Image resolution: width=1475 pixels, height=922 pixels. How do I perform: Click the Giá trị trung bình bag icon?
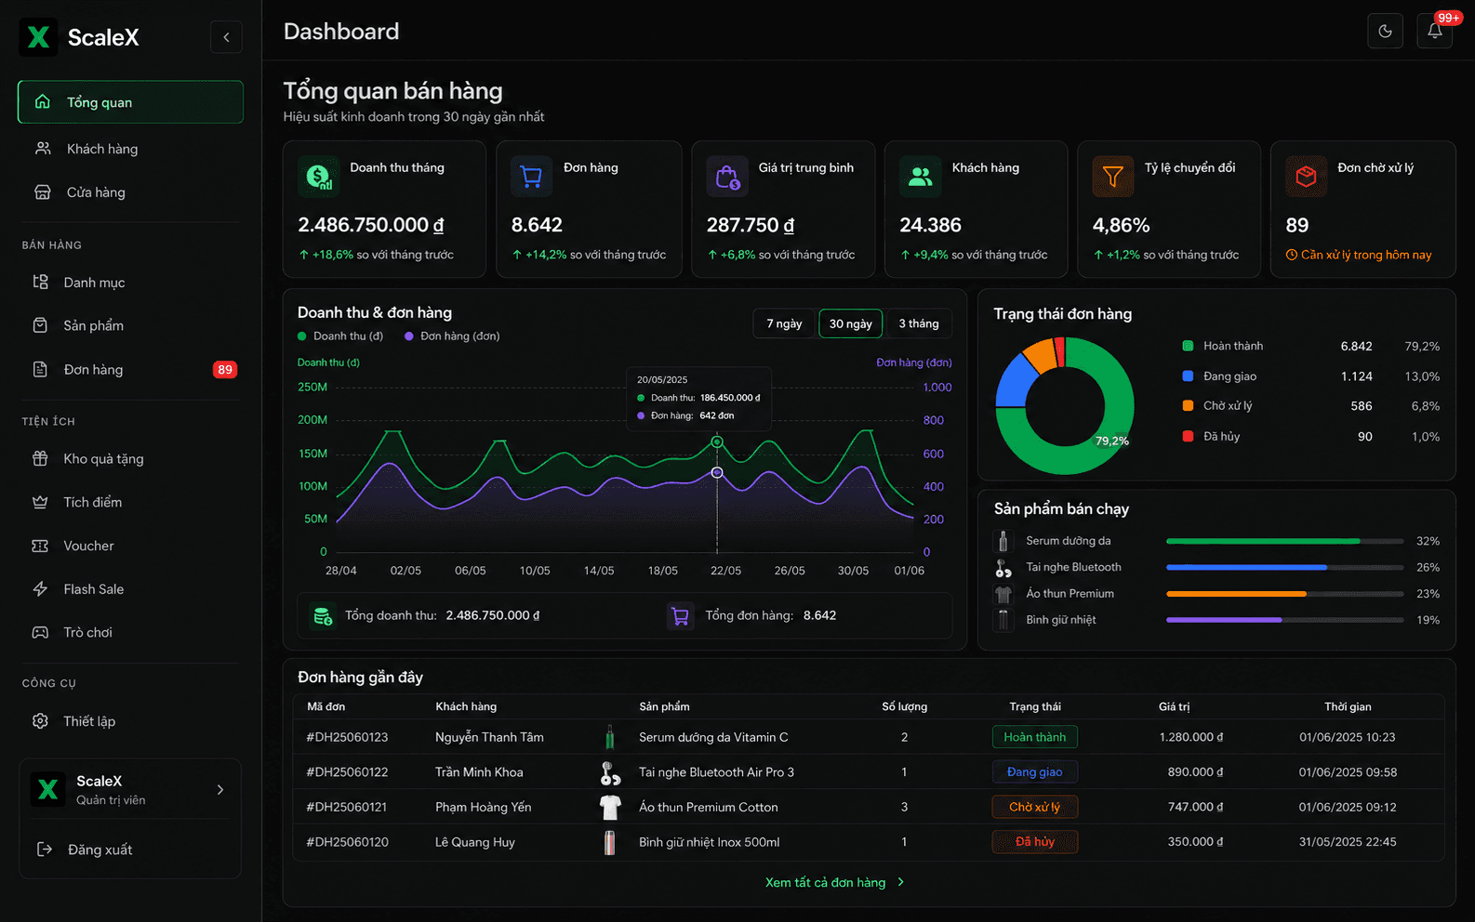(x=727, y=176)
